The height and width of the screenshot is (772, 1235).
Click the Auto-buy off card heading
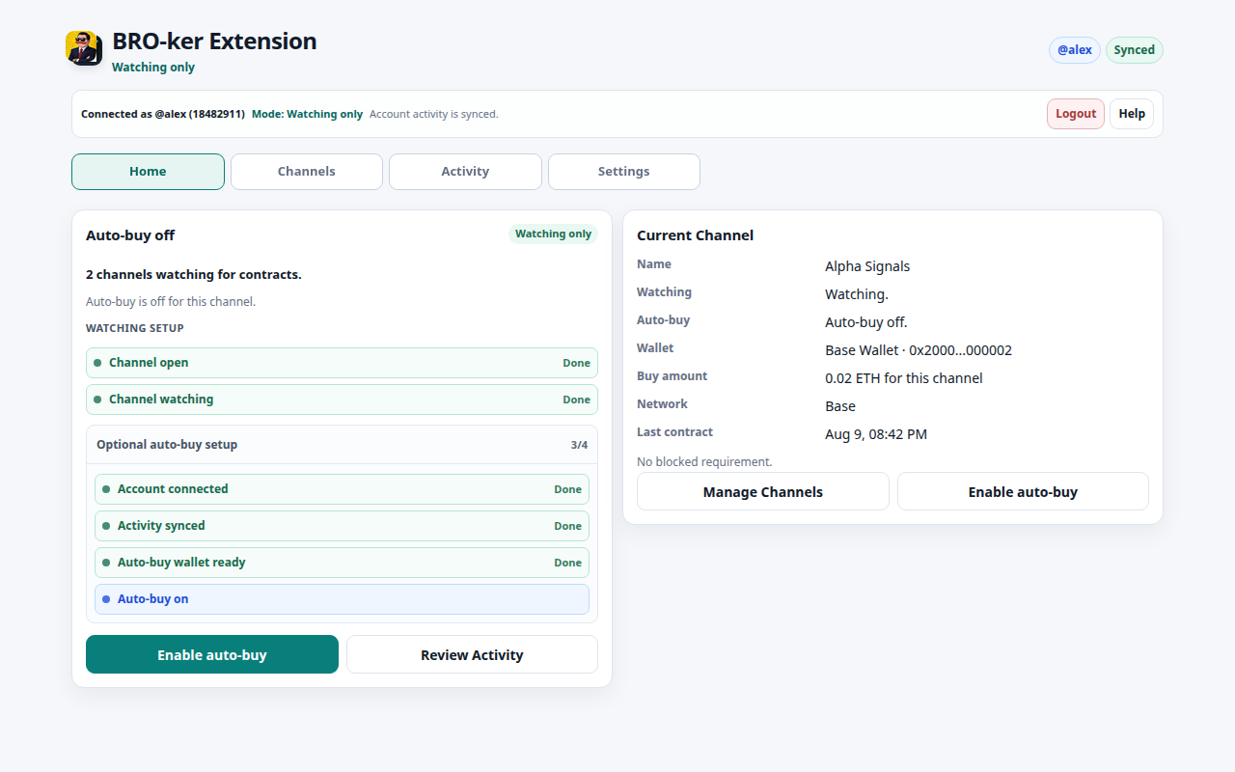pos(130,235)
